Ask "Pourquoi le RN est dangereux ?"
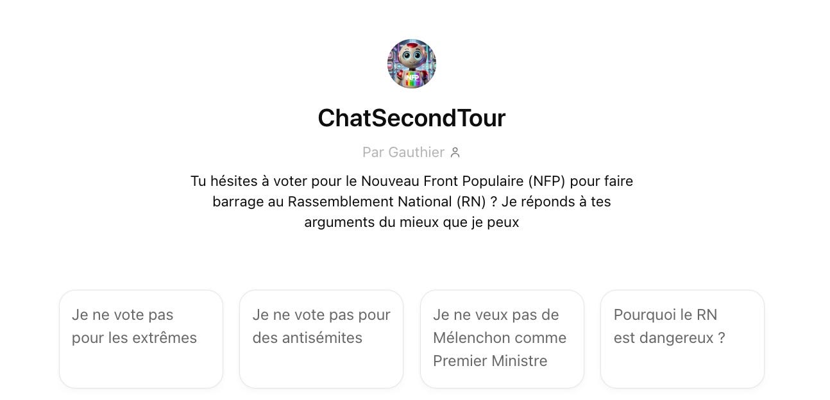The image size is (830, 400). [x=682, y=338]
